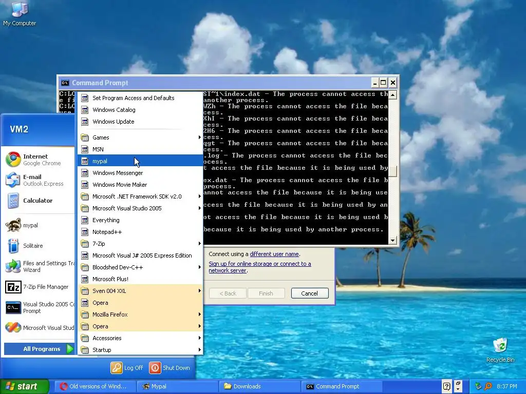This screenshot has width=526, height=394.
Task: Launch Calculator from Start menu
Action: [37, 201]
